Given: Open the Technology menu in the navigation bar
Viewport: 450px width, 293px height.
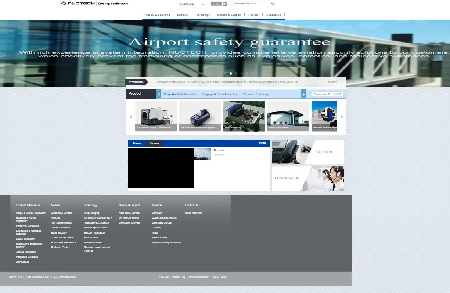Looking at the screenshot, I should [x=202, y=15].
